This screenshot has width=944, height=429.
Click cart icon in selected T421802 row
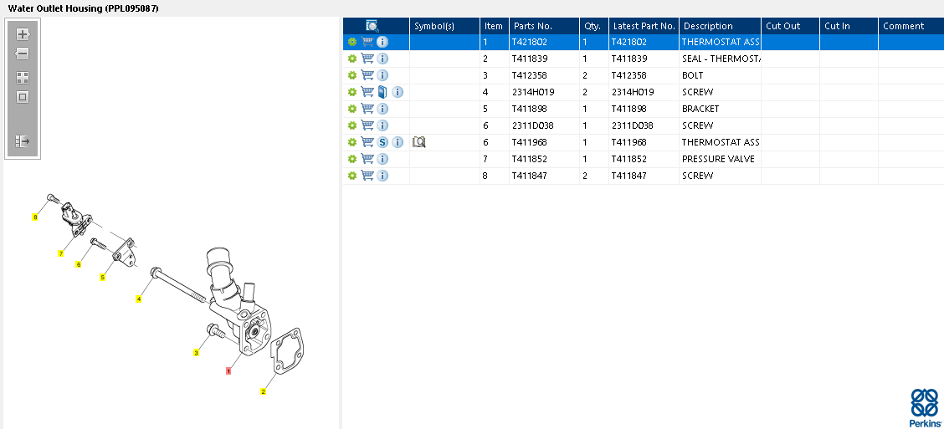tap(367, 42)
